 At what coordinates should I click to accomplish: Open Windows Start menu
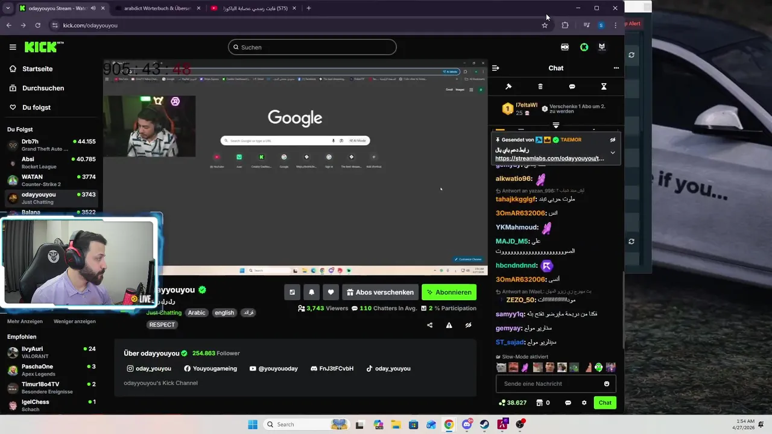pos(253,424)
